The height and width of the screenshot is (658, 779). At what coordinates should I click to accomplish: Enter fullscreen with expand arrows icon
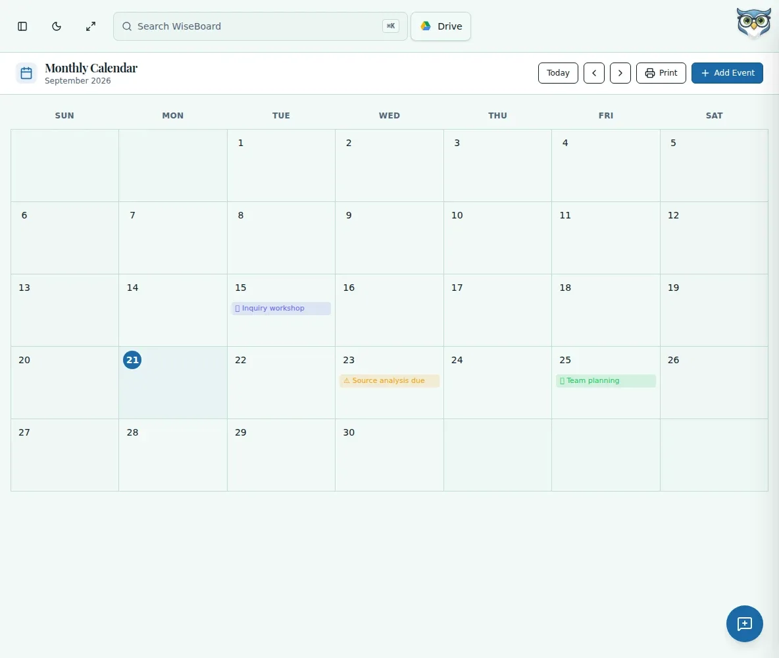pos(90,26)
